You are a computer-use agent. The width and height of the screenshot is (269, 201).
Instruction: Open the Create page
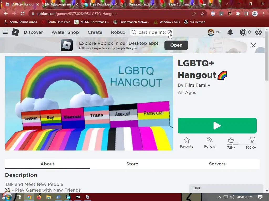coord(95,32)
